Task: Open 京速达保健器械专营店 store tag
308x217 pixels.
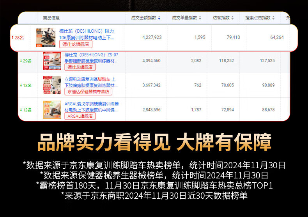Action: point(88,92)
